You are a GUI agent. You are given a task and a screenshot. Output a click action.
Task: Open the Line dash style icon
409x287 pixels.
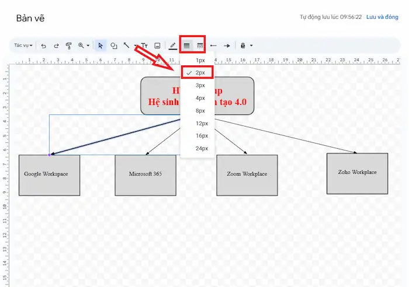[200, 46]
